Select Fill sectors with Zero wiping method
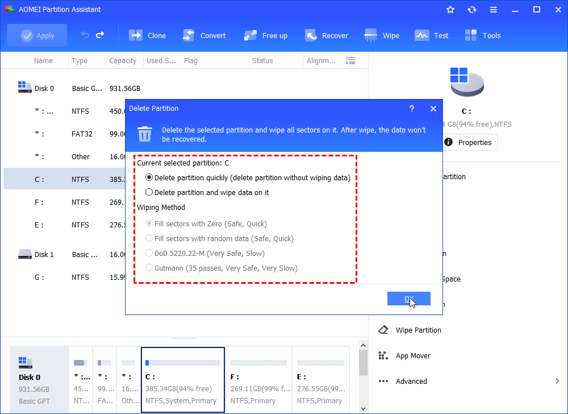The image size is (568, 414). point(149,223)
